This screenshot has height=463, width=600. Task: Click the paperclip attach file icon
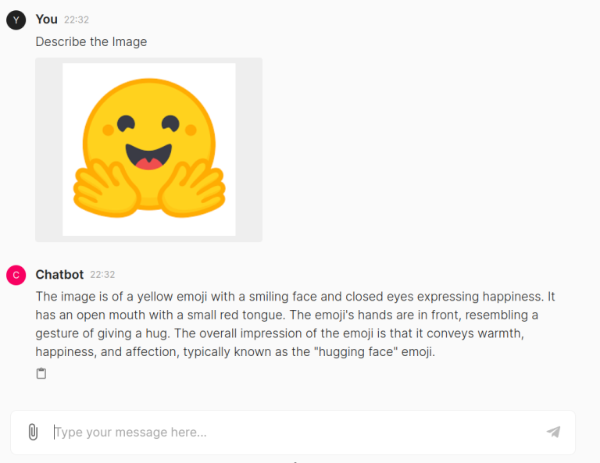pos(33,432)
